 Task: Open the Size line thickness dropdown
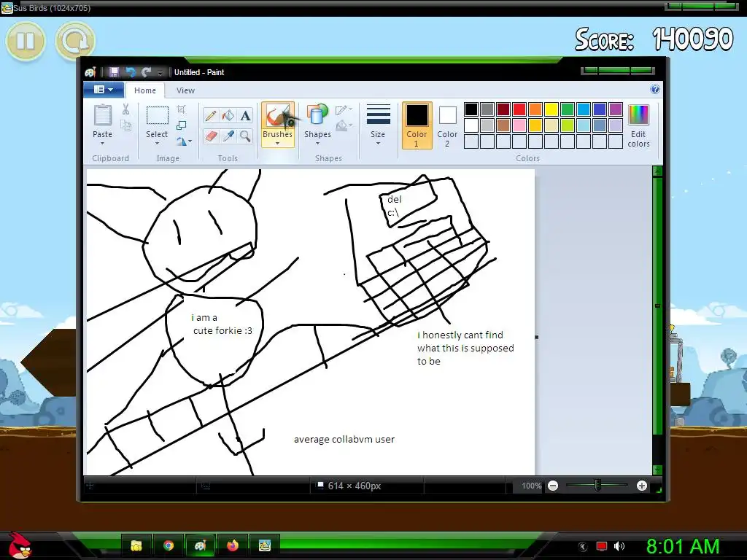coord(378,125)
